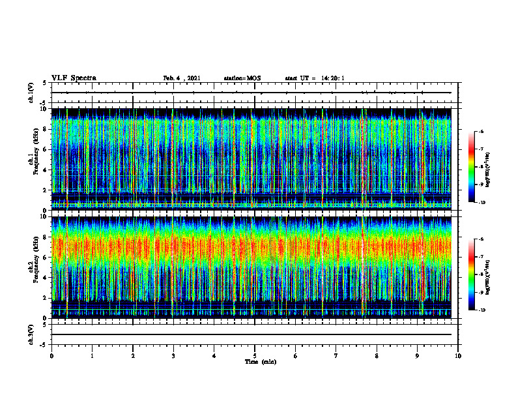
Task: Click the "7" tick on the time axis
Action: 336,356
